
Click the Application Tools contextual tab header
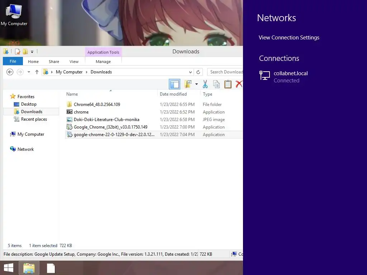click(103, 52)
